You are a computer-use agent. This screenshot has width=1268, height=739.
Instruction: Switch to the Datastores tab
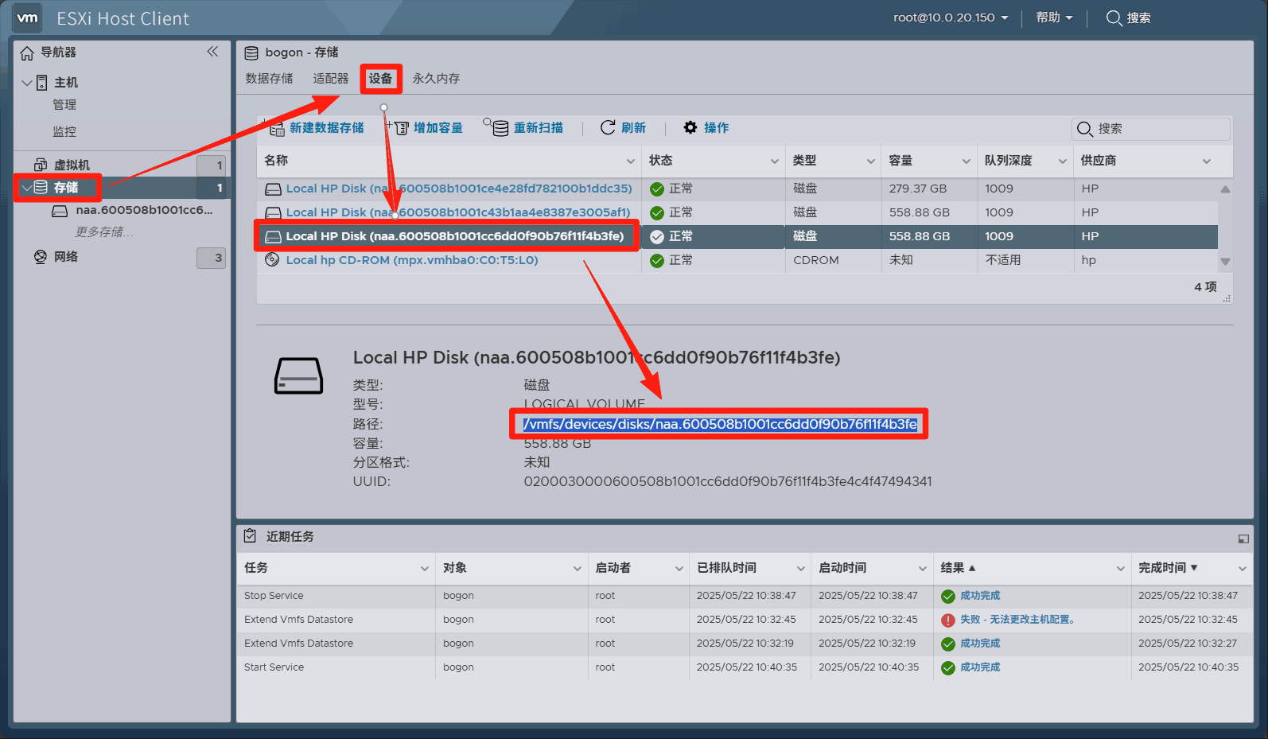coord(269,79)
